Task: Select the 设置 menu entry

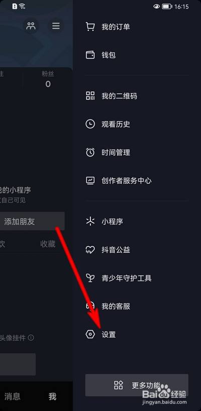Action: point(137,334)
